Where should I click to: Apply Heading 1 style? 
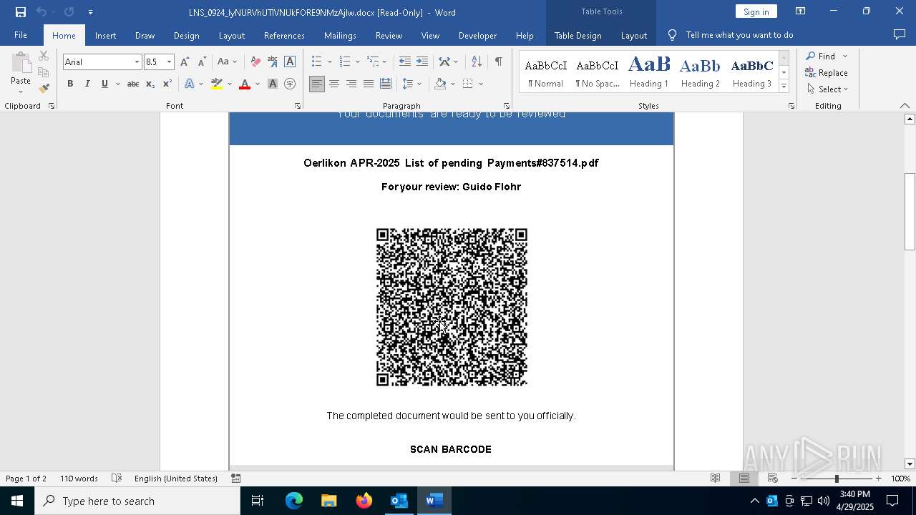[x=649, y=72]
